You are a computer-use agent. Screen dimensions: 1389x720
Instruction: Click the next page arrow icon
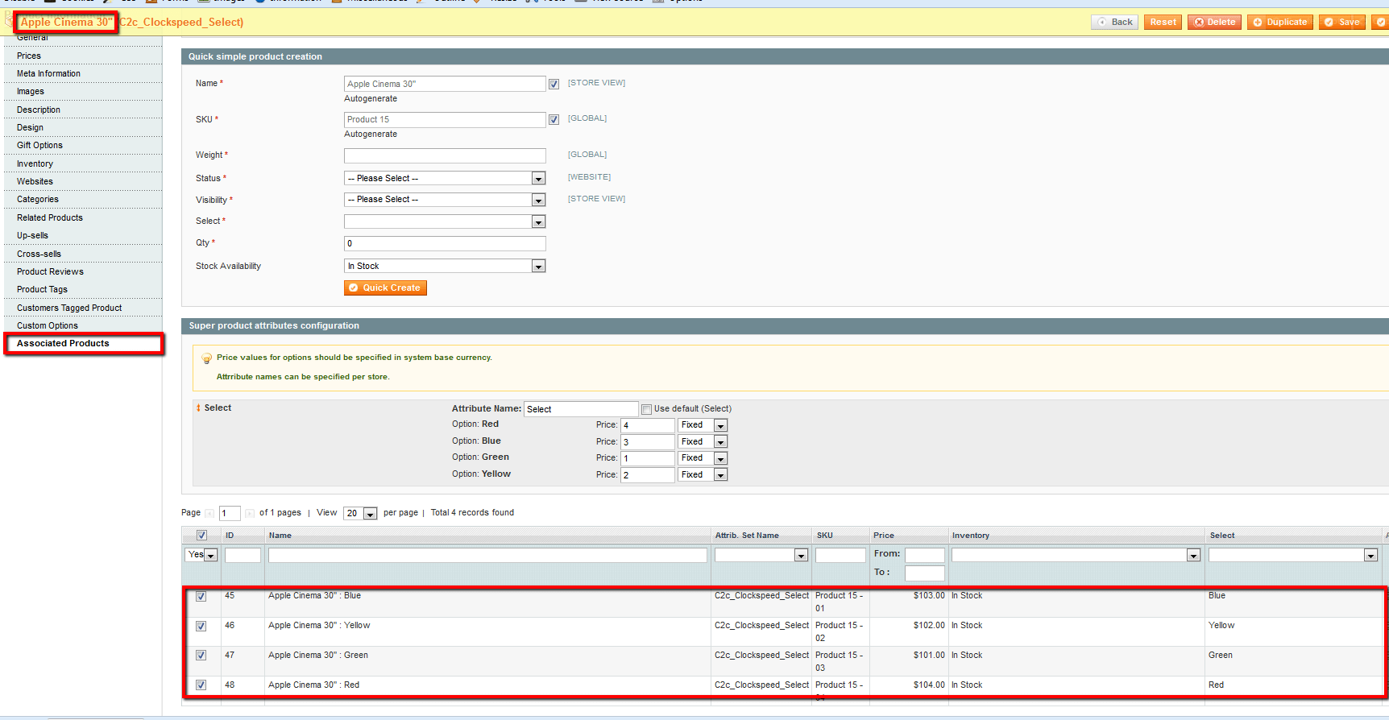[x=250, y=513]
